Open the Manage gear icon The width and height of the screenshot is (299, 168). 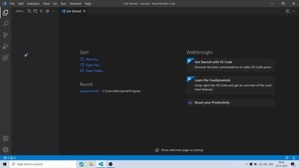pos(6,149)
